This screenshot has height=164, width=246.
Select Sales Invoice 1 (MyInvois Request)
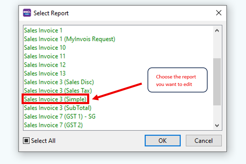coord(69,39)
